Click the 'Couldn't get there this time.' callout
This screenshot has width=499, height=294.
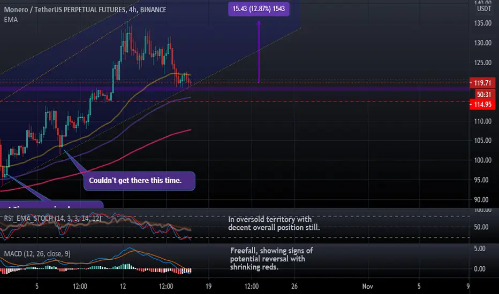[x=139, y=181]
